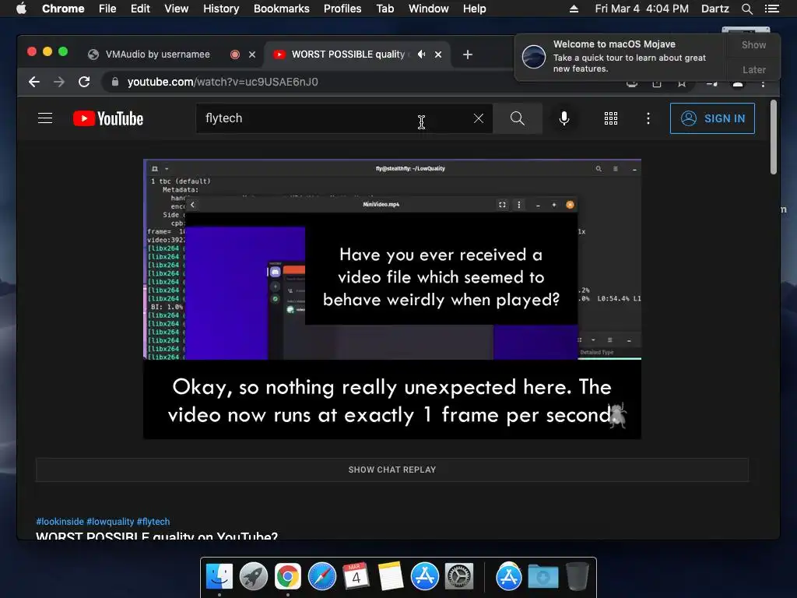Open the Window menu
The image size is (797, 598).
[429, 9]
